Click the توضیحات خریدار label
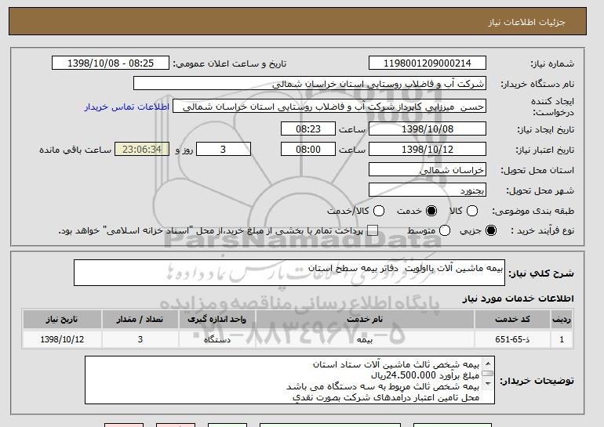This screenshot has width=604, height=427. point(537,381)
